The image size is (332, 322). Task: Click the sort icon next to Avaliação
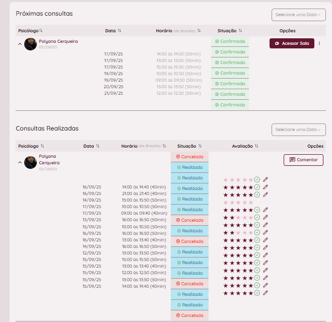(x=256, y=146)
